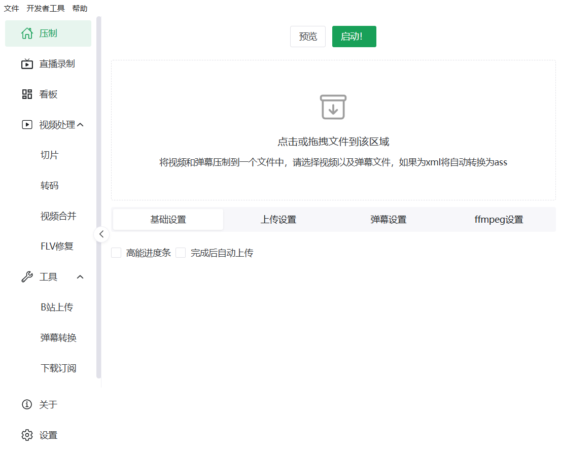Click the archive download icon in the drop zone
This screenshot has width=561, height=451.
333,107
